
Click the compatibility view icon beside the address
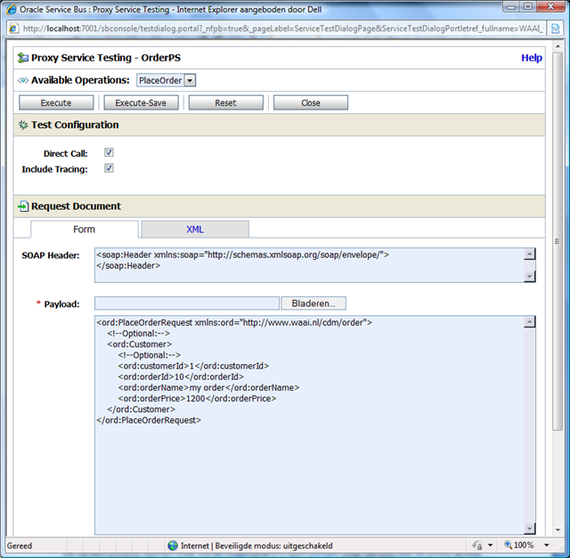[555, 28]
